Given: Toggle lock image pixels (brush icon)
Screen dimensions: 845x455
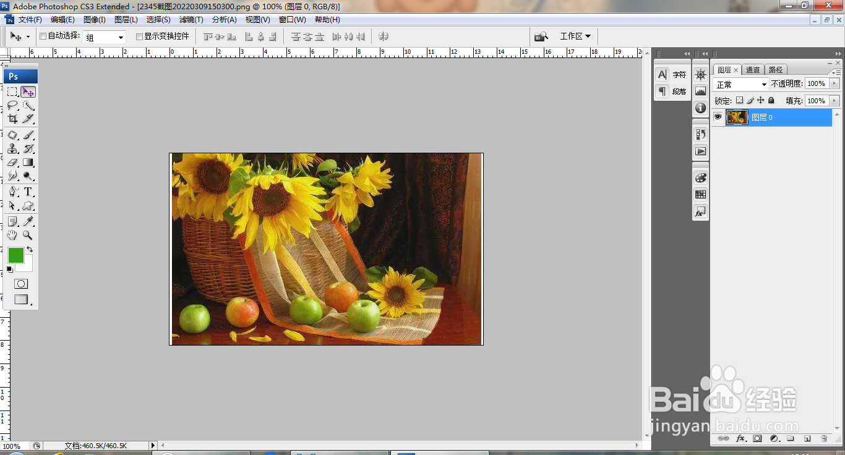Looking at the screenshot, I should coord(750,100).
